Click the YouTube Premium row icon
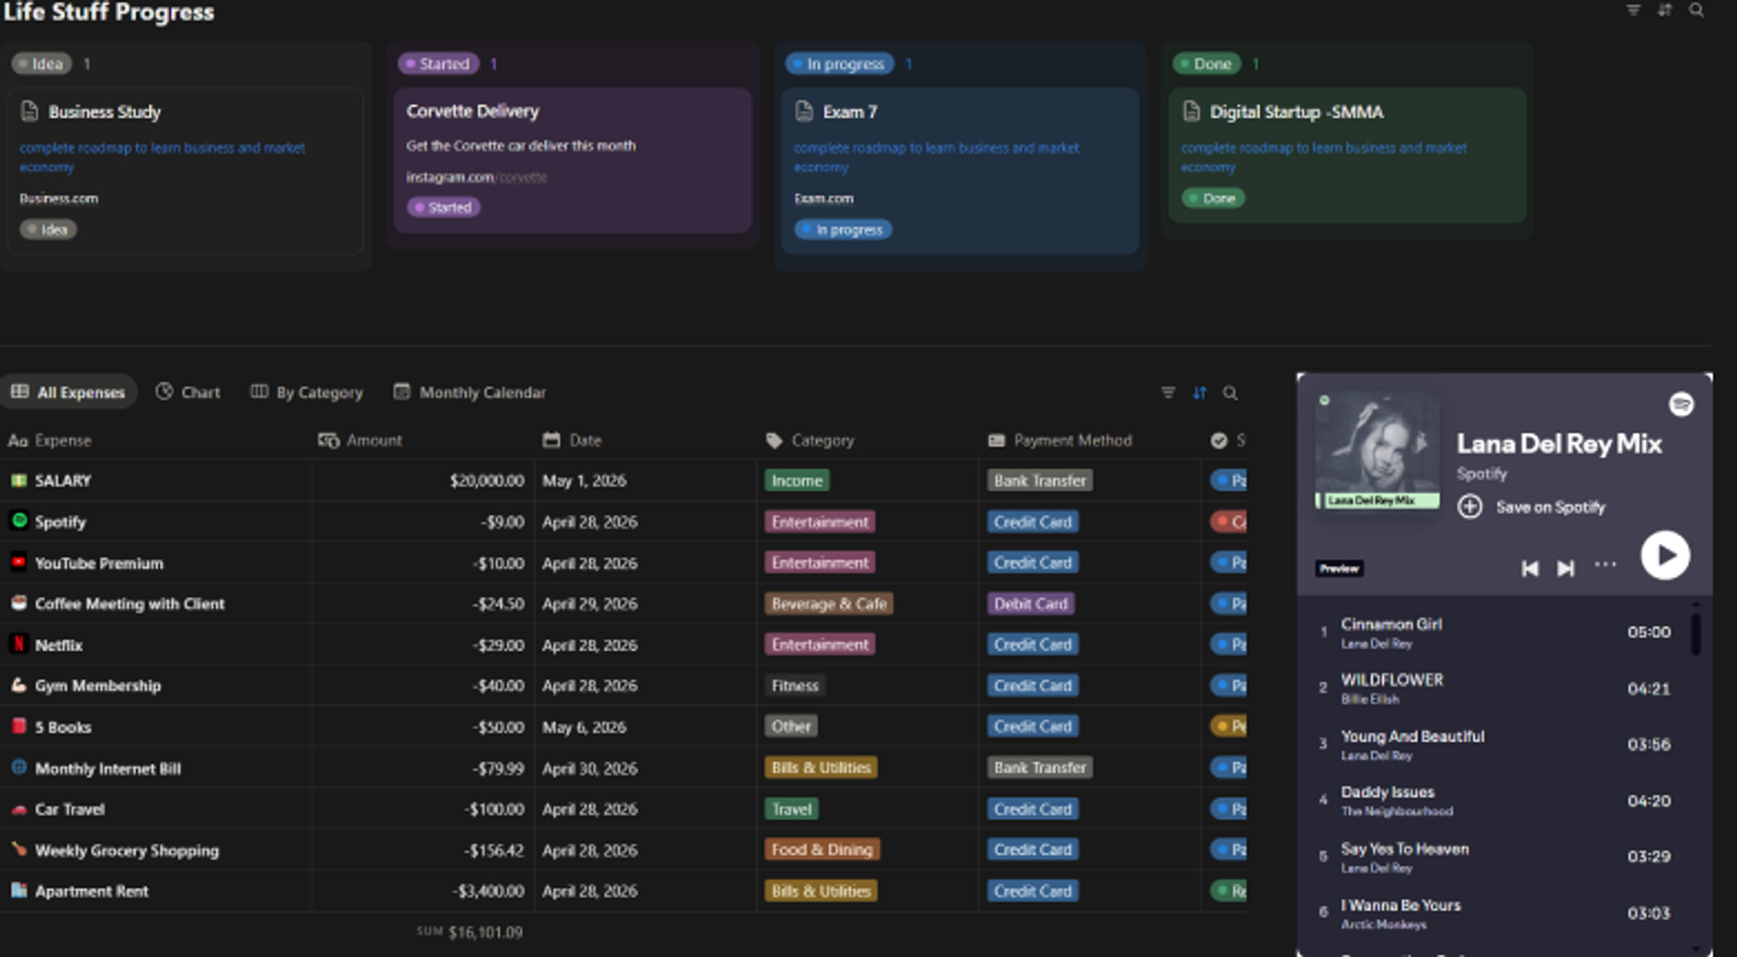 [x=19, y=562]
